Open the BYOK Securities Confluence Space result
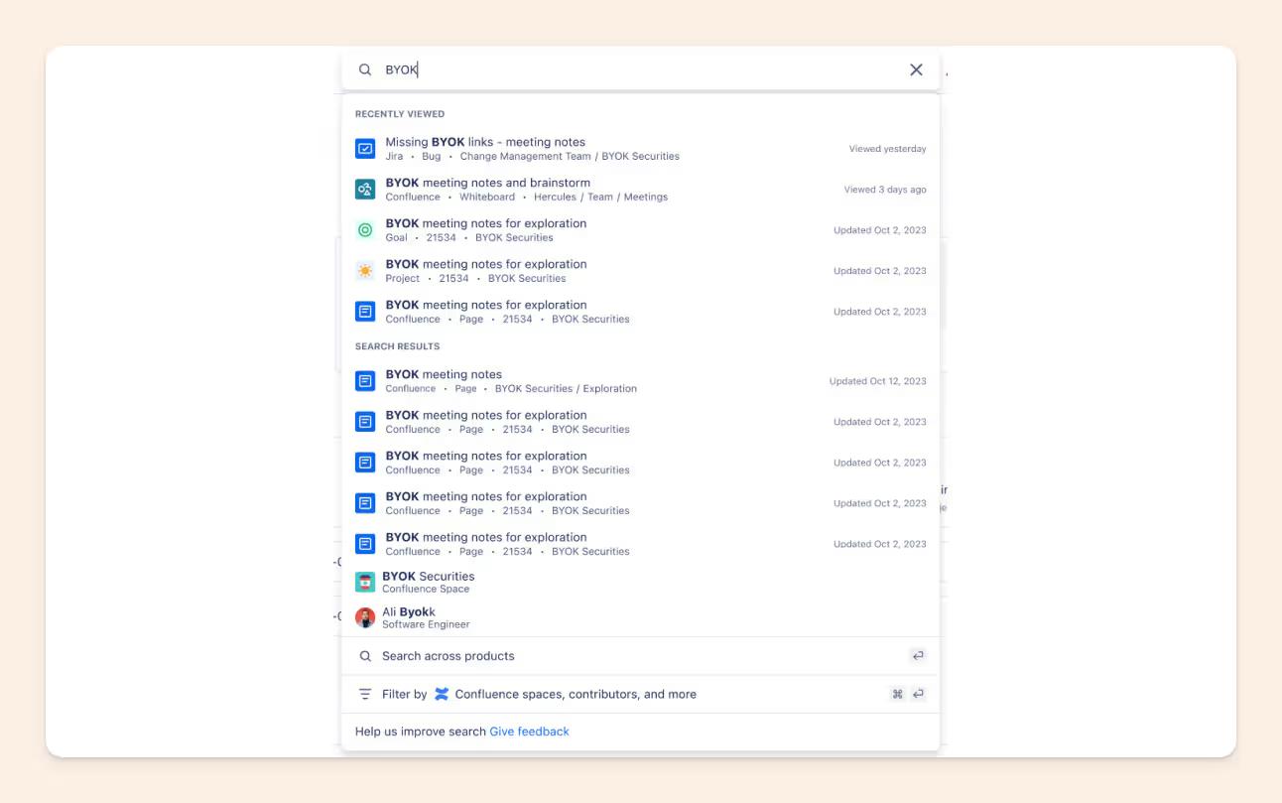 [x=640, y=583]
